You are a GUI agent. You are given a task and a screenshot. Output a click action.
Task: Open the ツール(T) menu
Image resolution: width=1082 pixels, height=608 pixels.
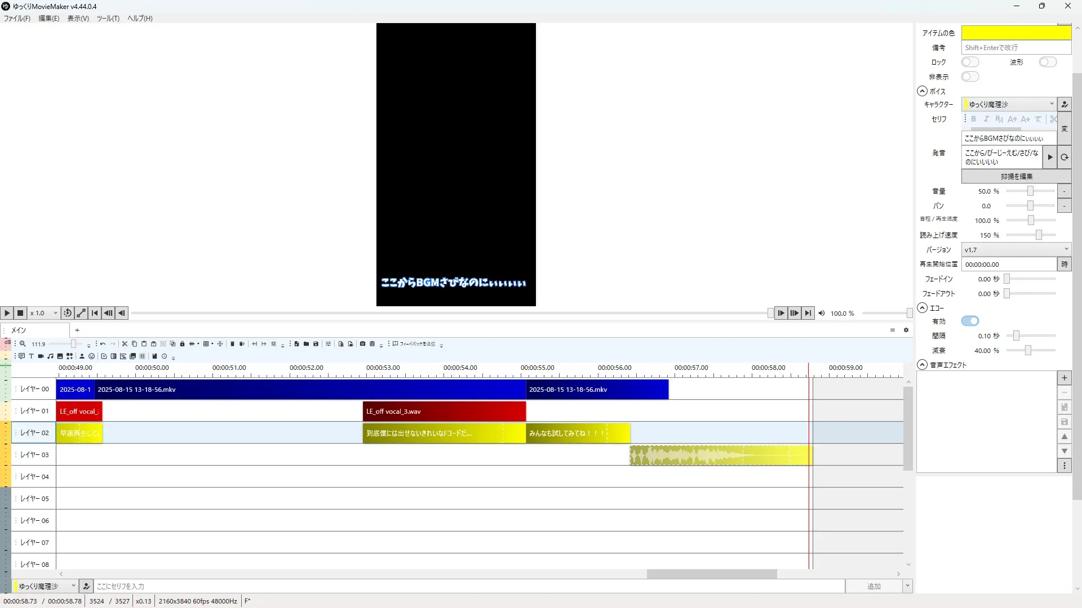108,19
